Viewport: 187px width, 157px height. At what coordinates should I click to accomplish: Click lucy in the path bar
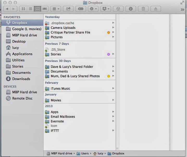[98, 154]
